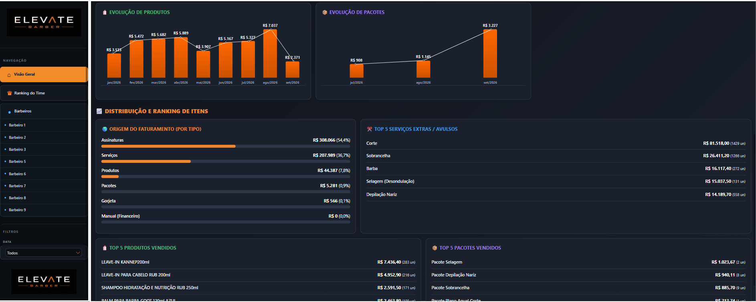Screen dimensions: 756x302
Task: Click the home icon beside Visão Geral
Action: pyautogui.click(x=9, y=75)
